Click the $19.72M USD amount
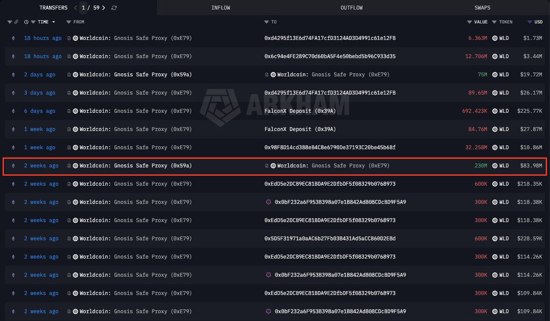 point(531,74)
